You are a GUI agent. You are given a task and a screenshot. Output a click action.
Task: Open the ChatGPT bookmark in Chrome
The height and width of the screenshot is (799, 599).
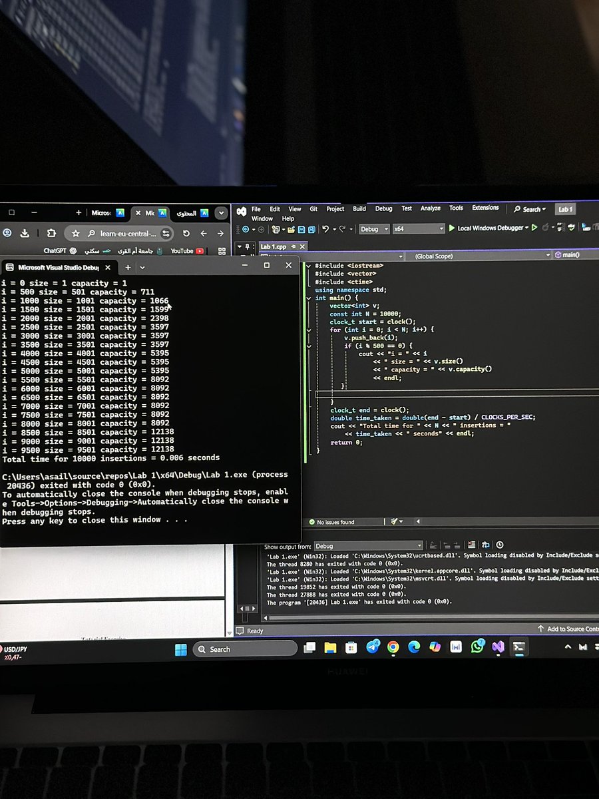point(59,251)
